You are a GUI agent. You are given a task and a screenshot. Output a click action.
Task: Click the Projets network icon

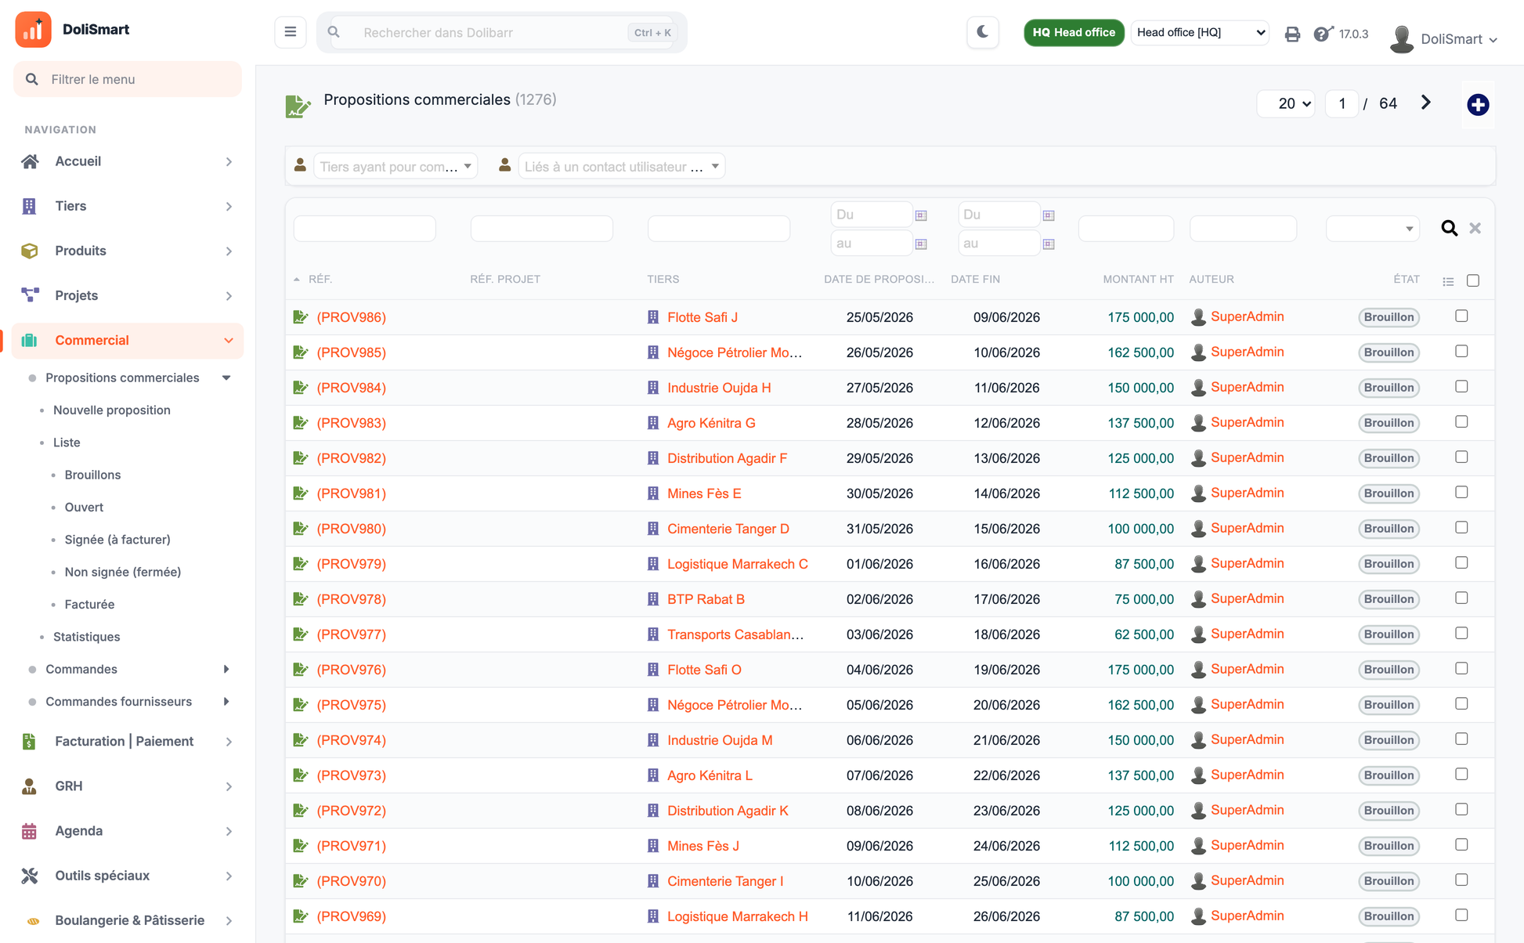(x=30, y=295)
